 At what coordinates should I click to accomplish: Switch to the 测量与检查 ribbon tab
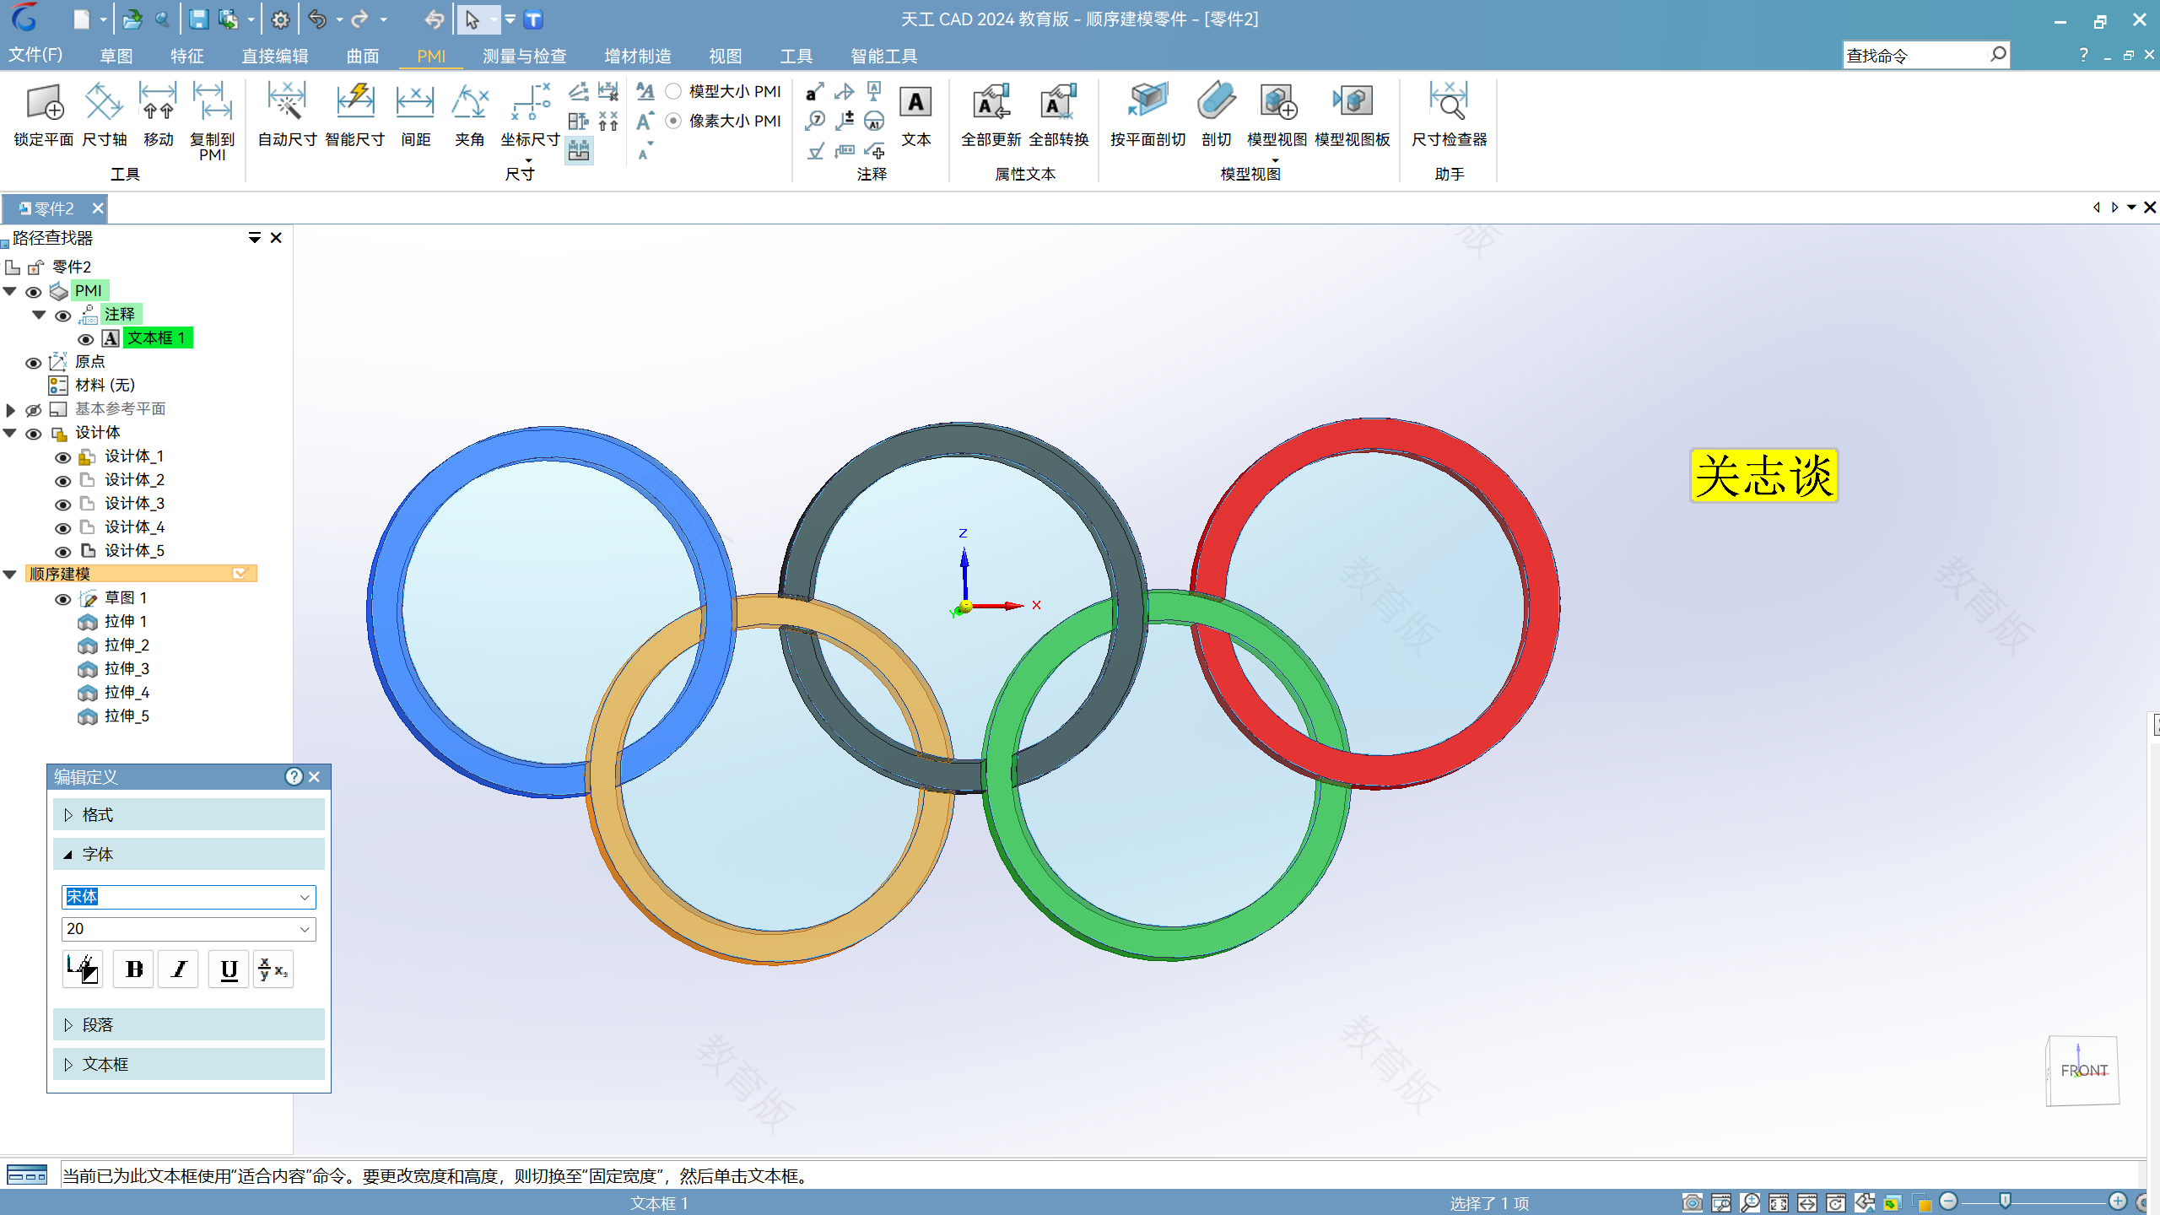(524, 56)
